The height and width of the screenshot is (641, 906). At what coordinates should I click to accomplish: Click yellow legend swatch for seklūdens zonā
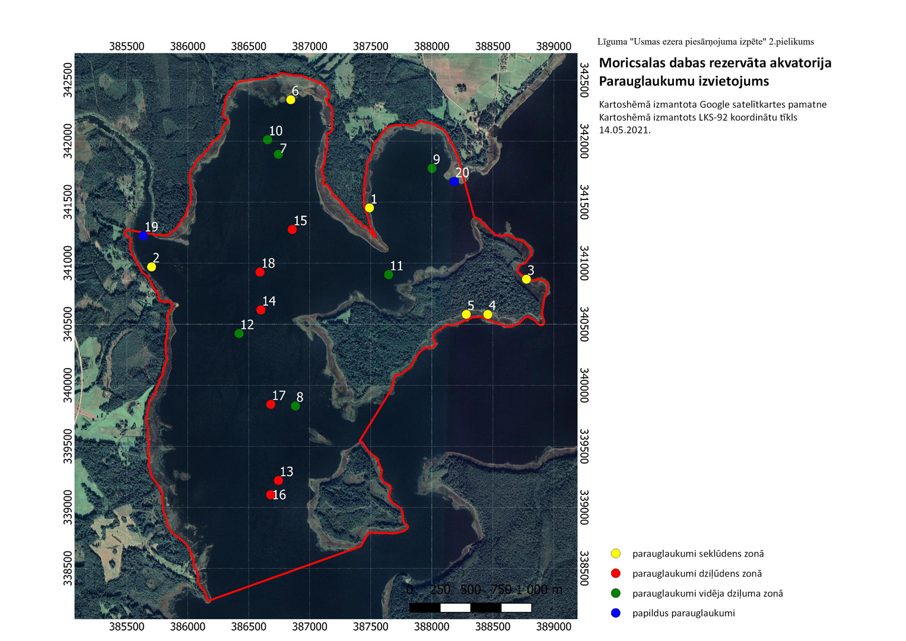[x=616, y=554]
